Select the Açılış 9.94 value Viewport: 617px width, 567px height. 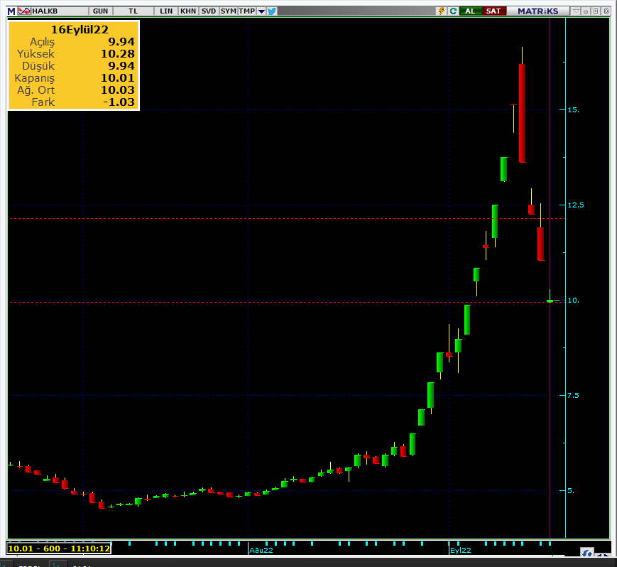coord(121,42)
